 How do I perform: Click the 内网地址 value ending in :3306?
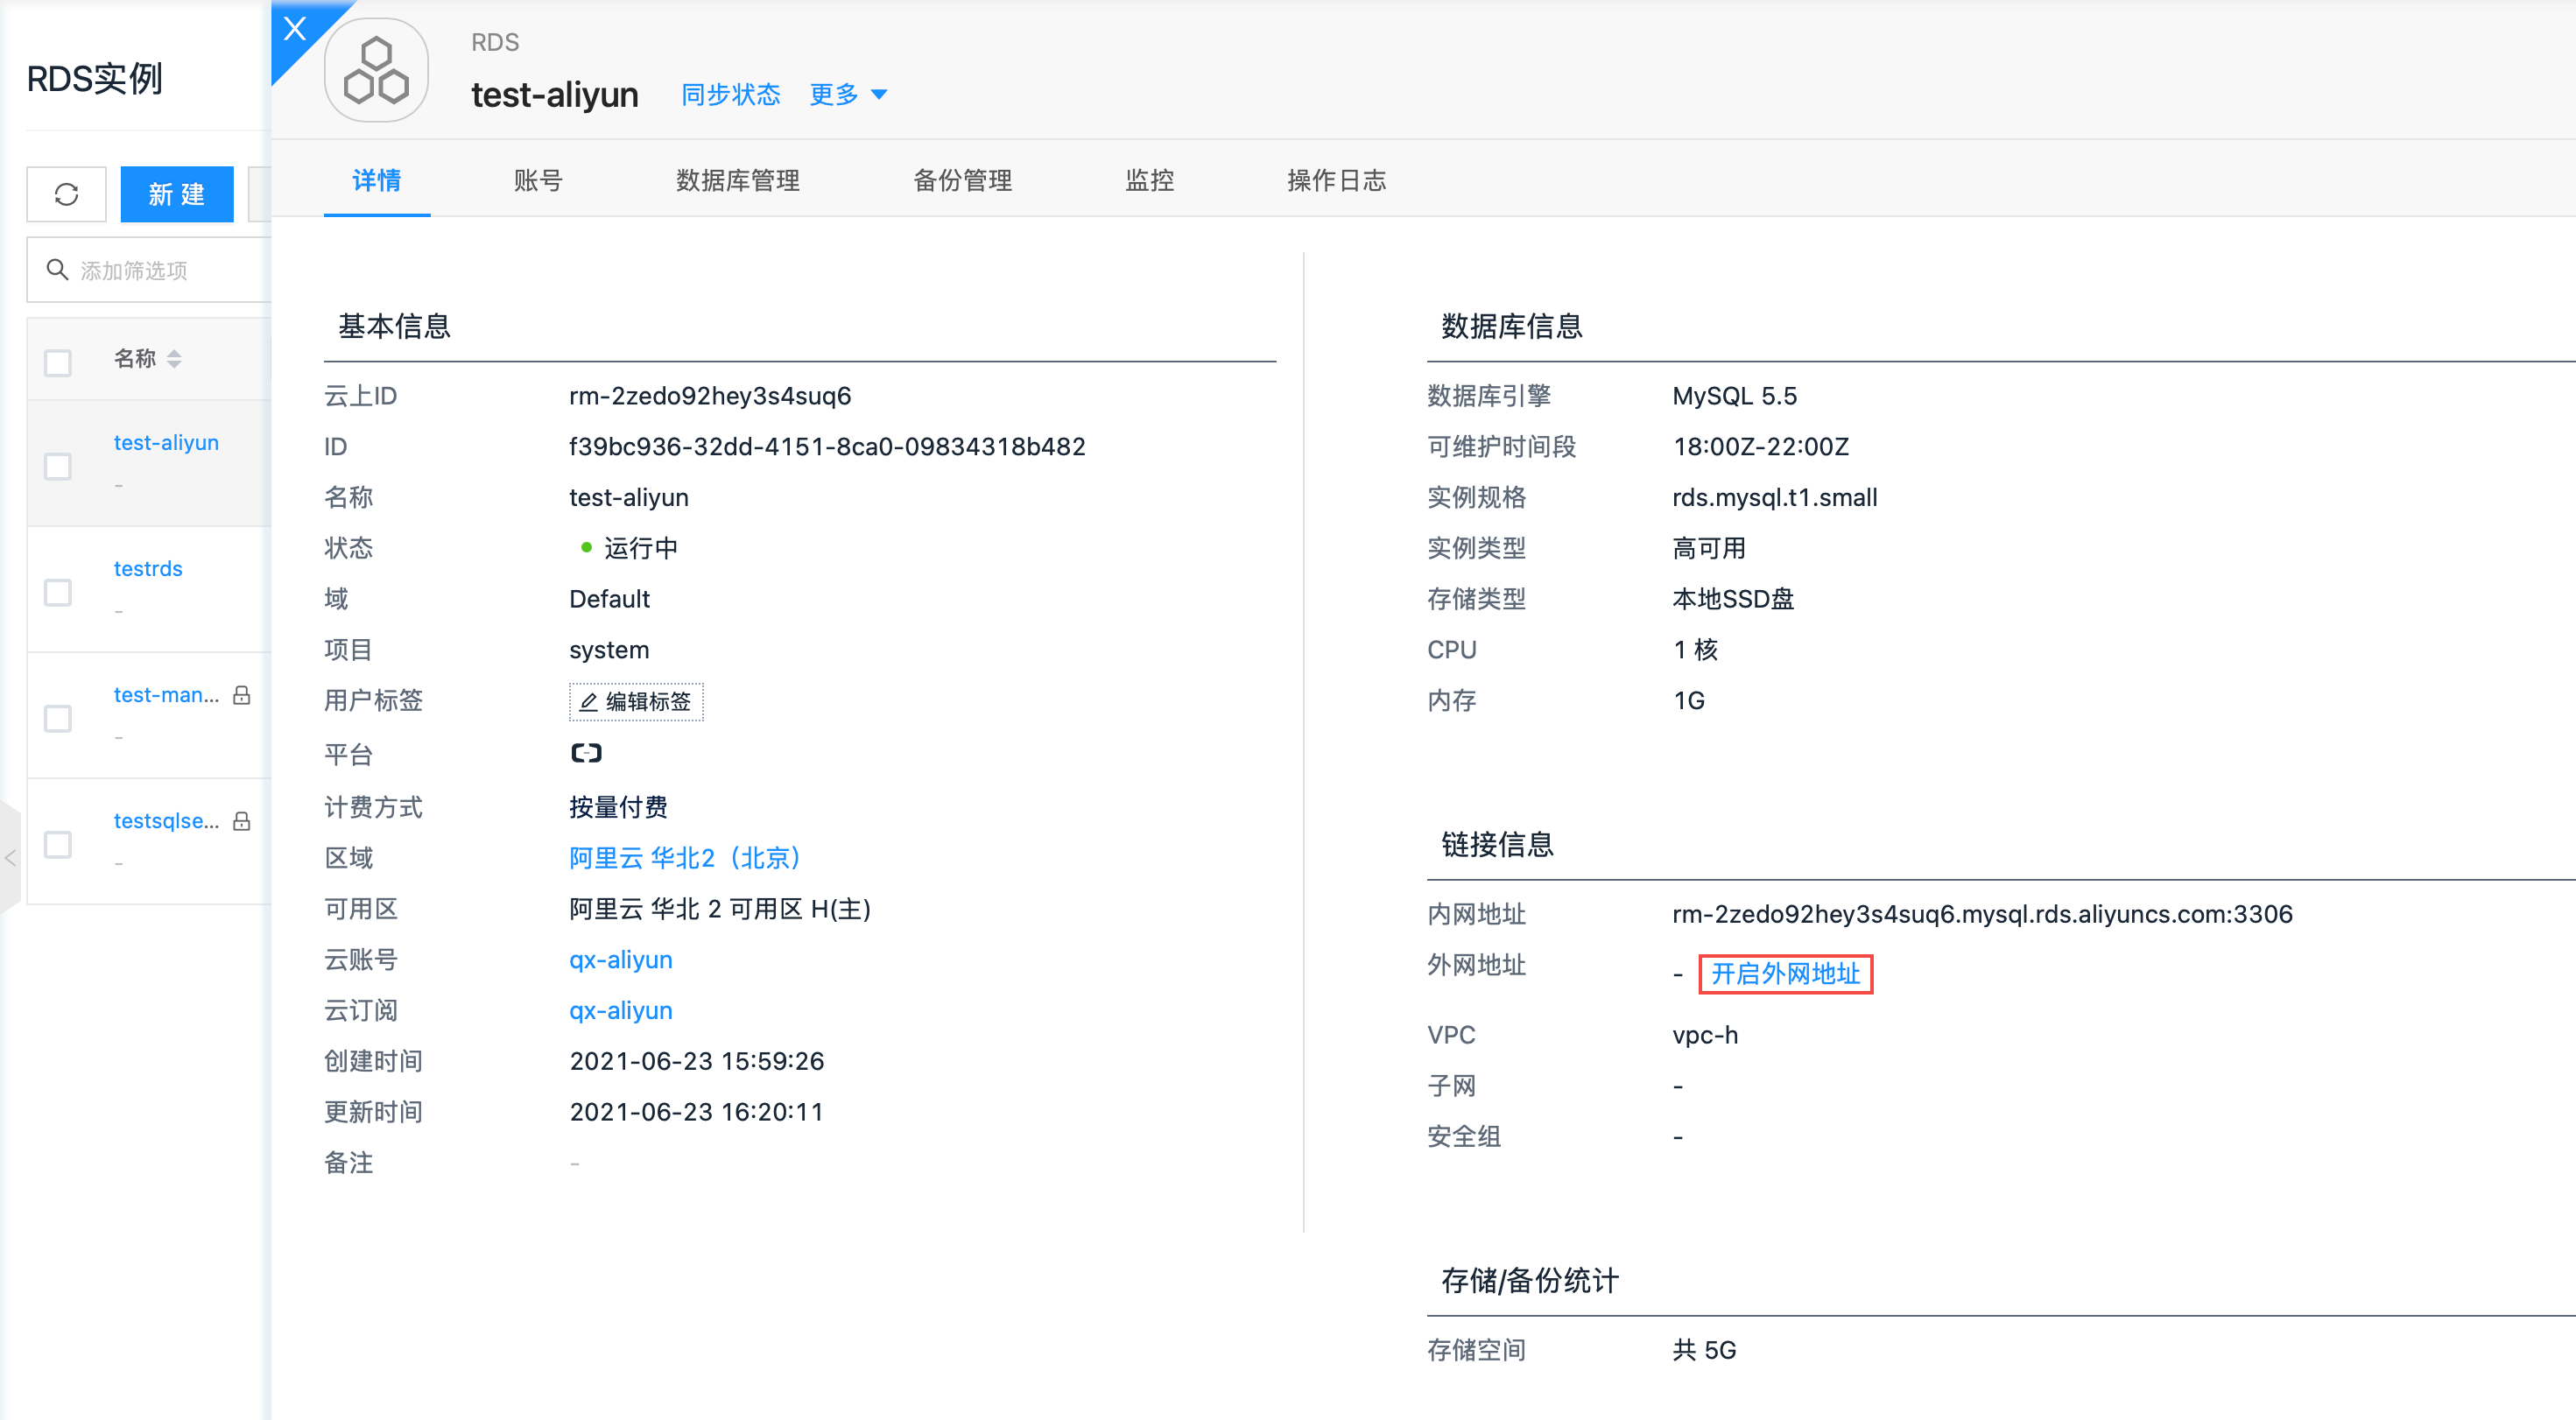coord(1983,914)
